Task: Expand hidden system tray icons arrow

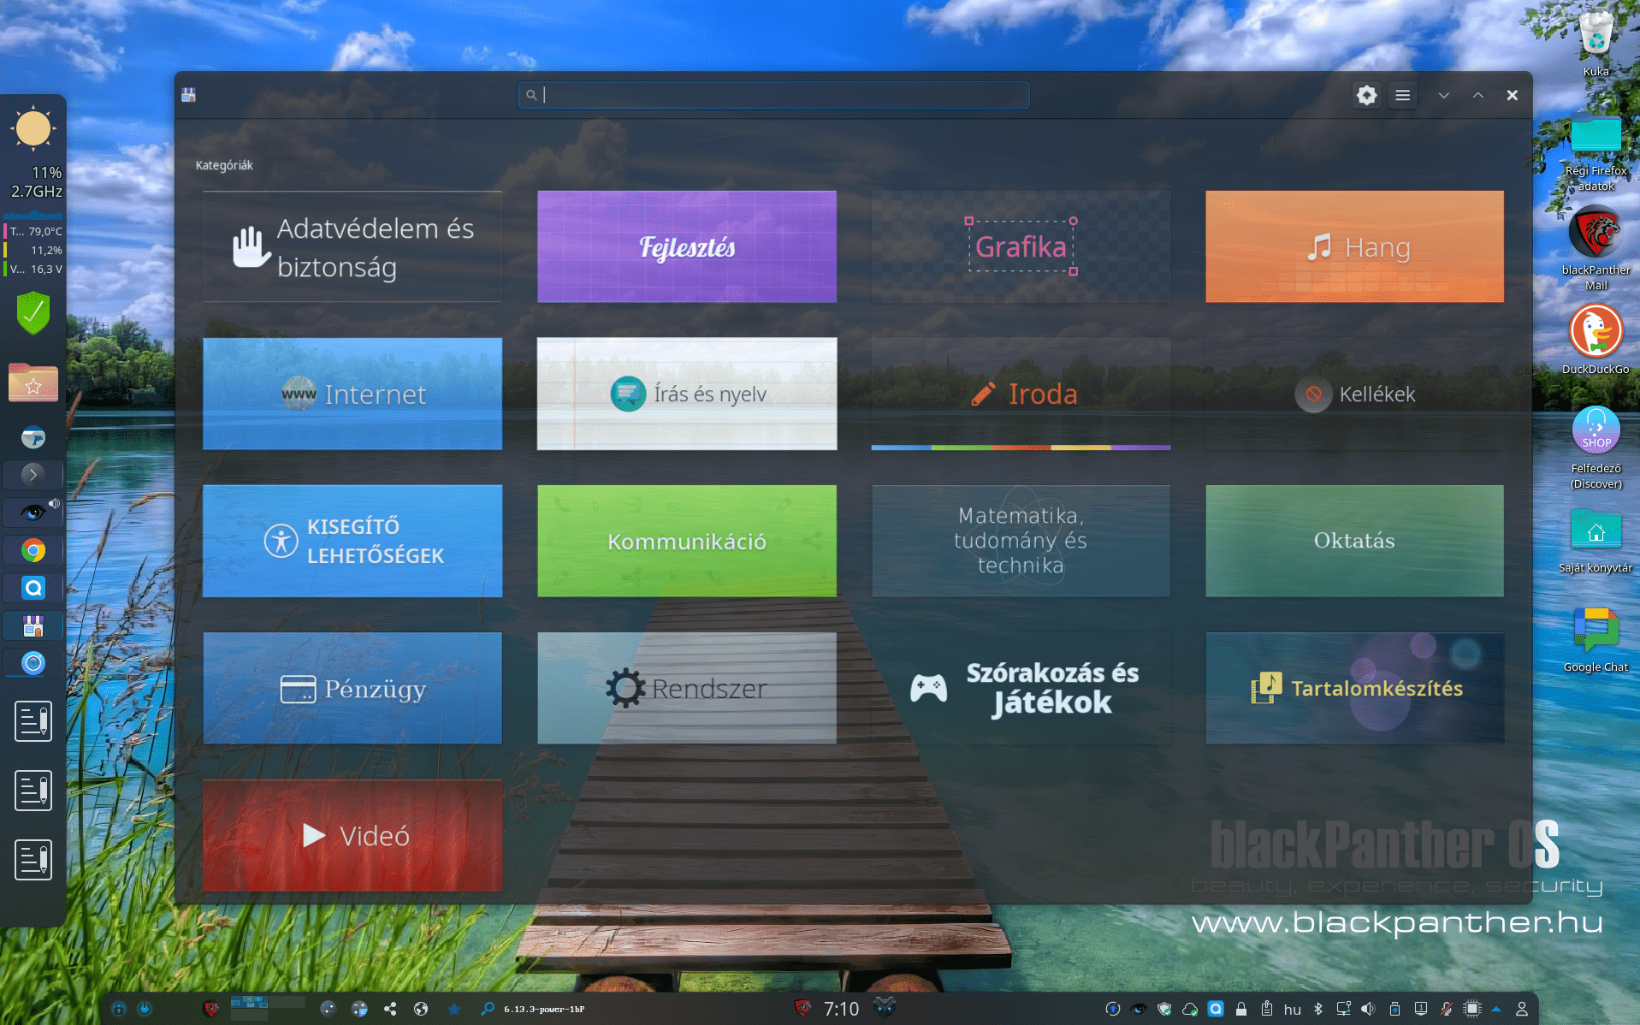Action: coord(1496,1009)
